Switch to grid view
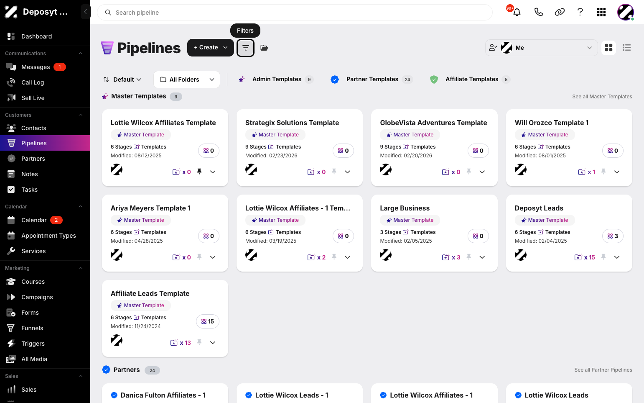 click(x=609, y=48)
